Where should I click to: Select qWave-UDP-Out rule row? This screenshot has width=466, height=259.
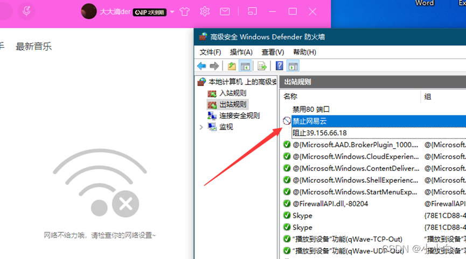pos(374,251)
